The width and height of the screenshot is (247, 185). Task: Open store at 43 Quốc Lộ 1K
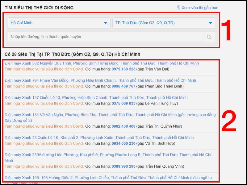coord(99,138)
